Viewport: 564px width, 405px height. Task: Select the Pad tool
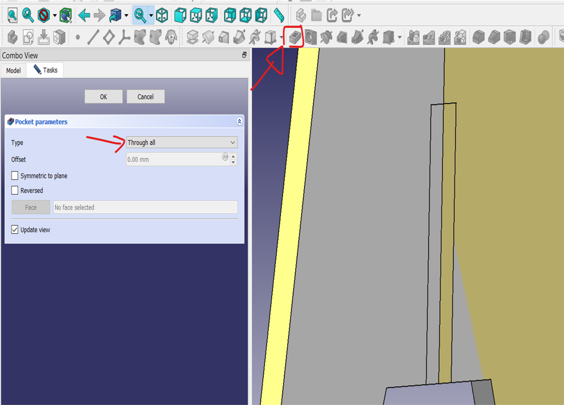192,37
